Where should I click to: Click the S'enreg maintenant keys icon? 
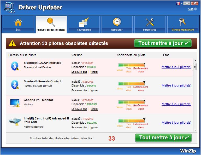(x=182, y=22)
